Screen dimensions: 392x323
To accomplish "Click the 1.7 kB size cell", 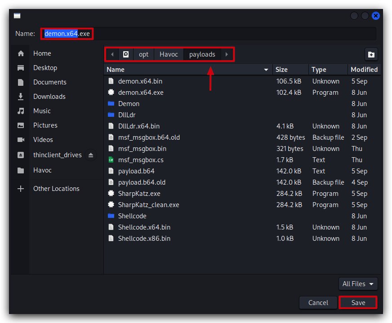I will [x=285, y=160].
